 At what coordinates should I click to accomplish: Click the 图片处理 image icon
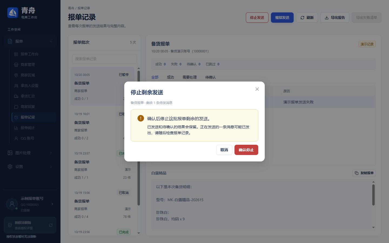(x=10, y=153)
